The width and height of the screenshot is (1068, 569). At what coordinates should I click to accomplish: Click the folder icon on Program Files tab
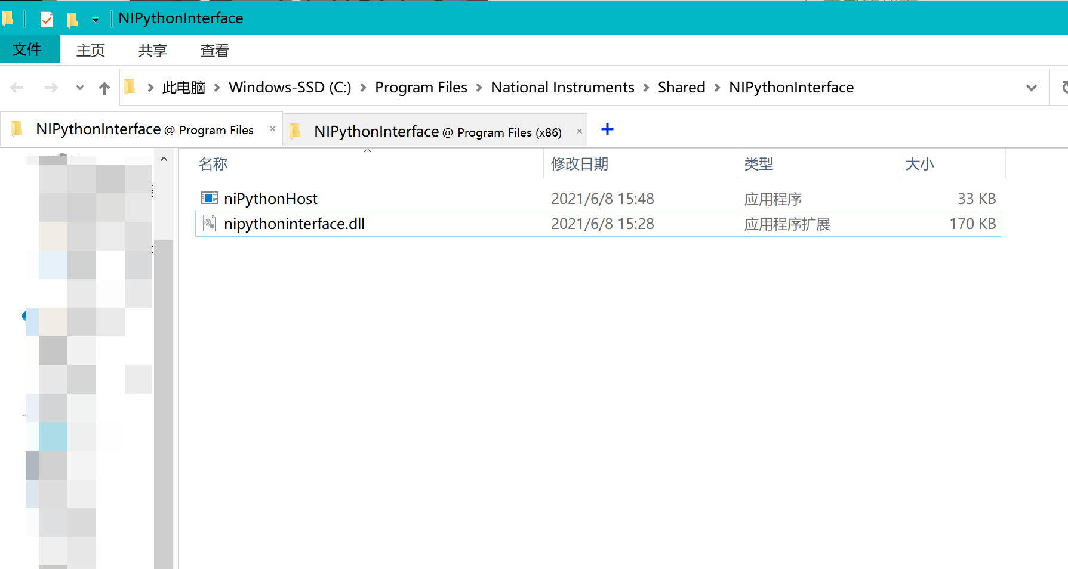pyautogui.click(x=17, y=128)
